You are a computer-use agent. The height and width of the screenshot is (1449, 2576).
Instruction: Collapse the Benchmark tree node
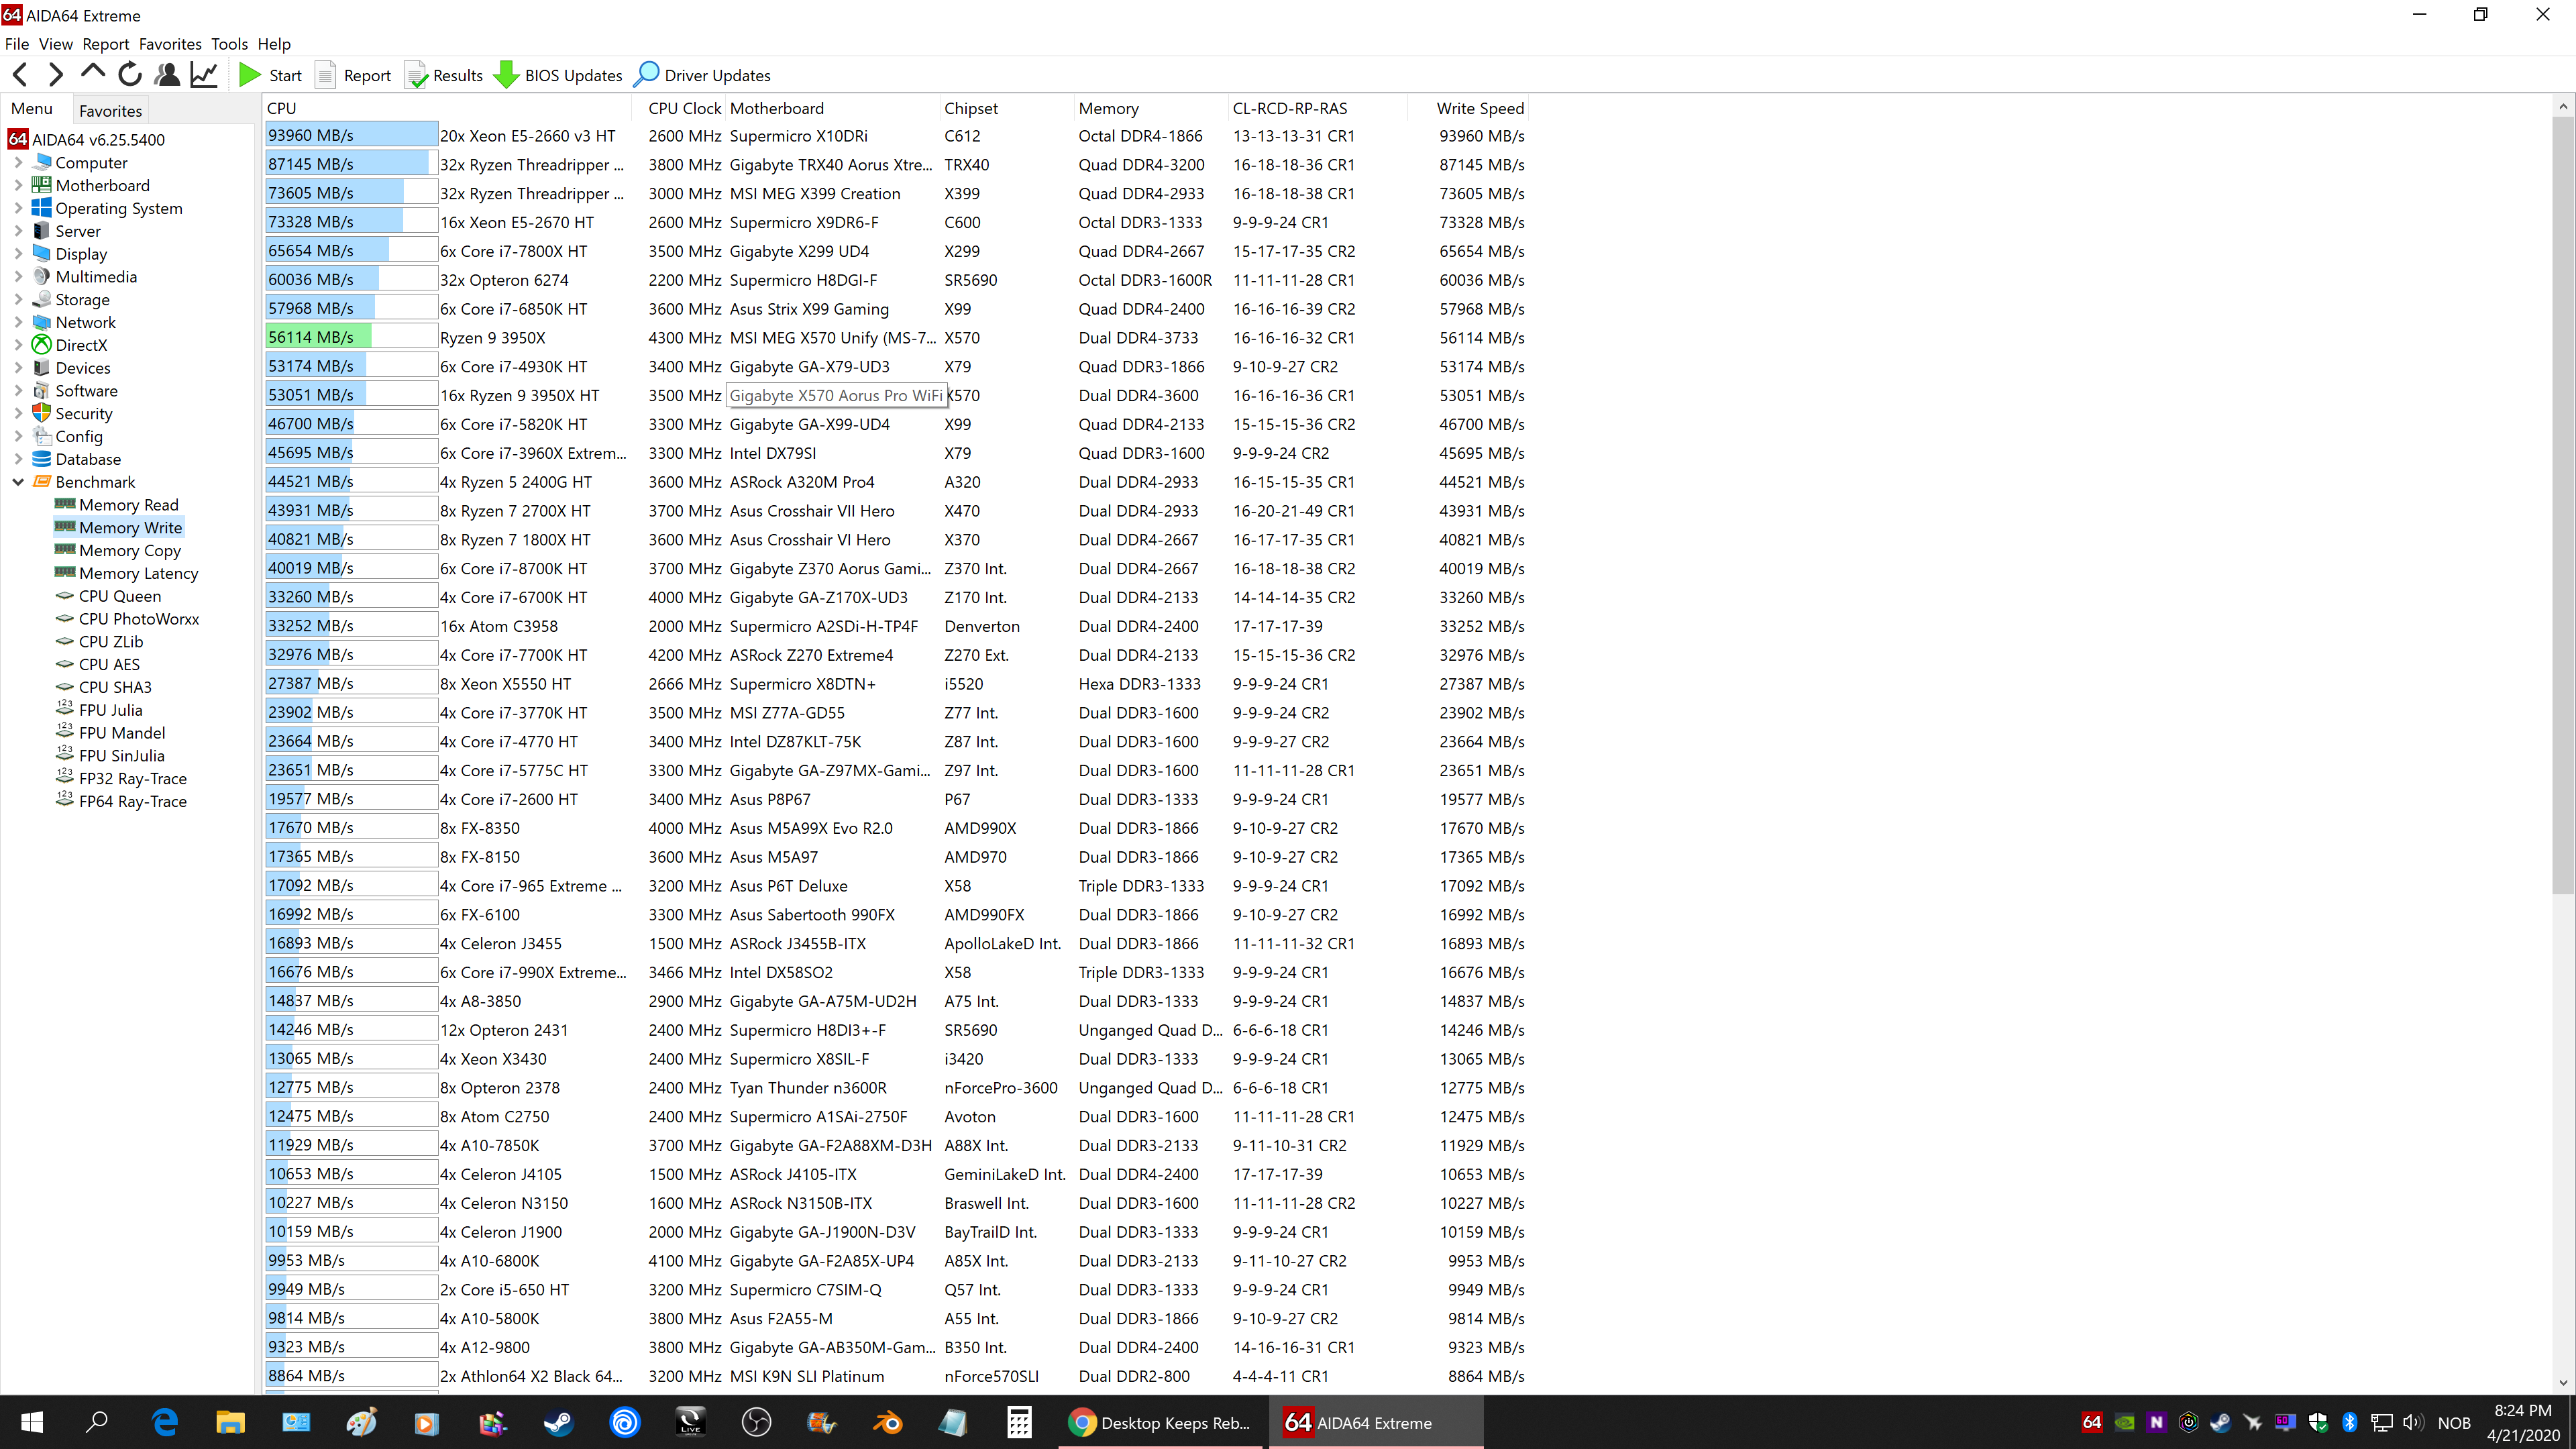click(x=18, y=482)
